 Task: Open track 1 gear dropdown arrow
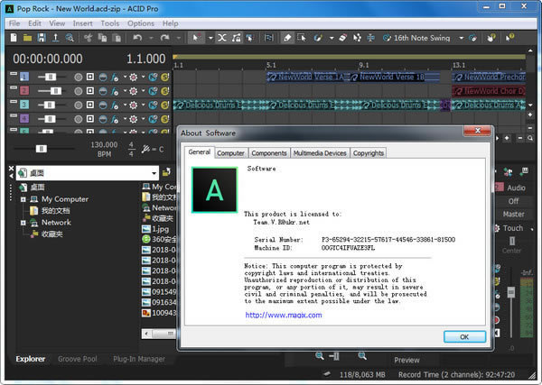143,77
